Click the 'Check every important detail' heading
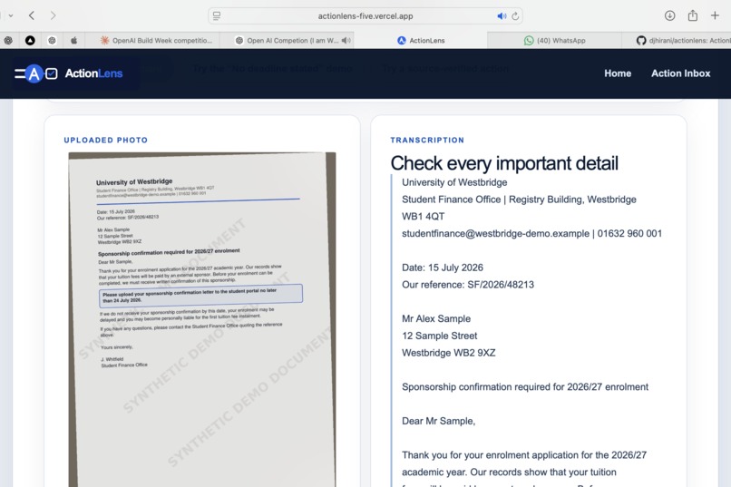Screen dimensions: 731x487 click(x=504, y=163)
